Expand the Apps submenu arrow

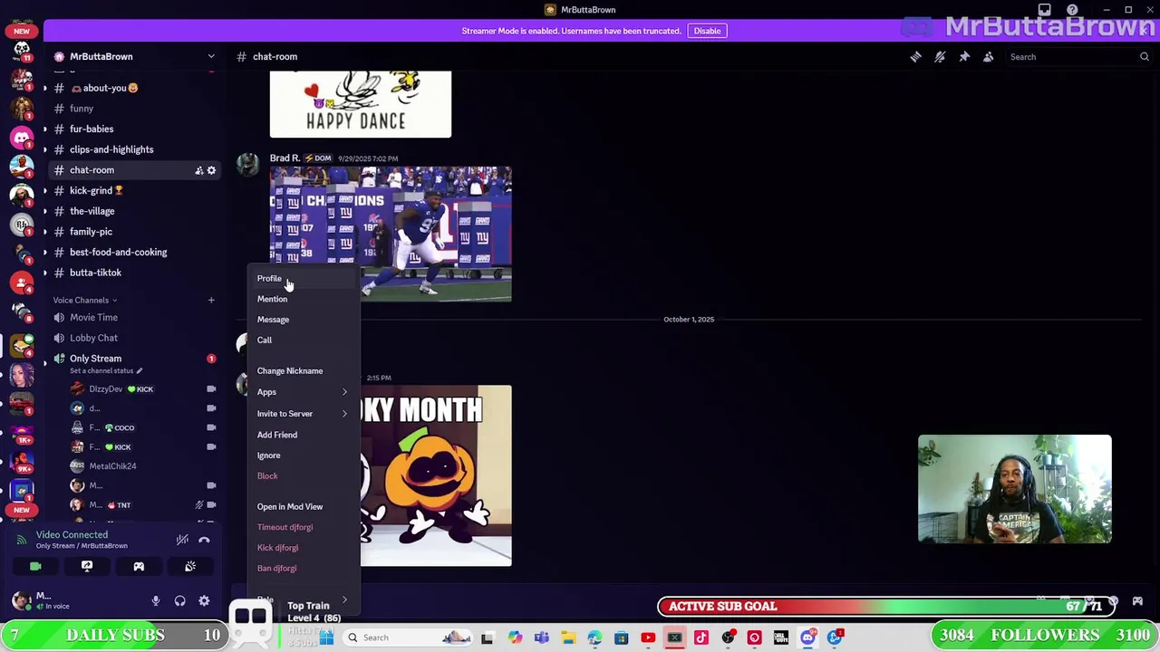(x=344, y=392)
